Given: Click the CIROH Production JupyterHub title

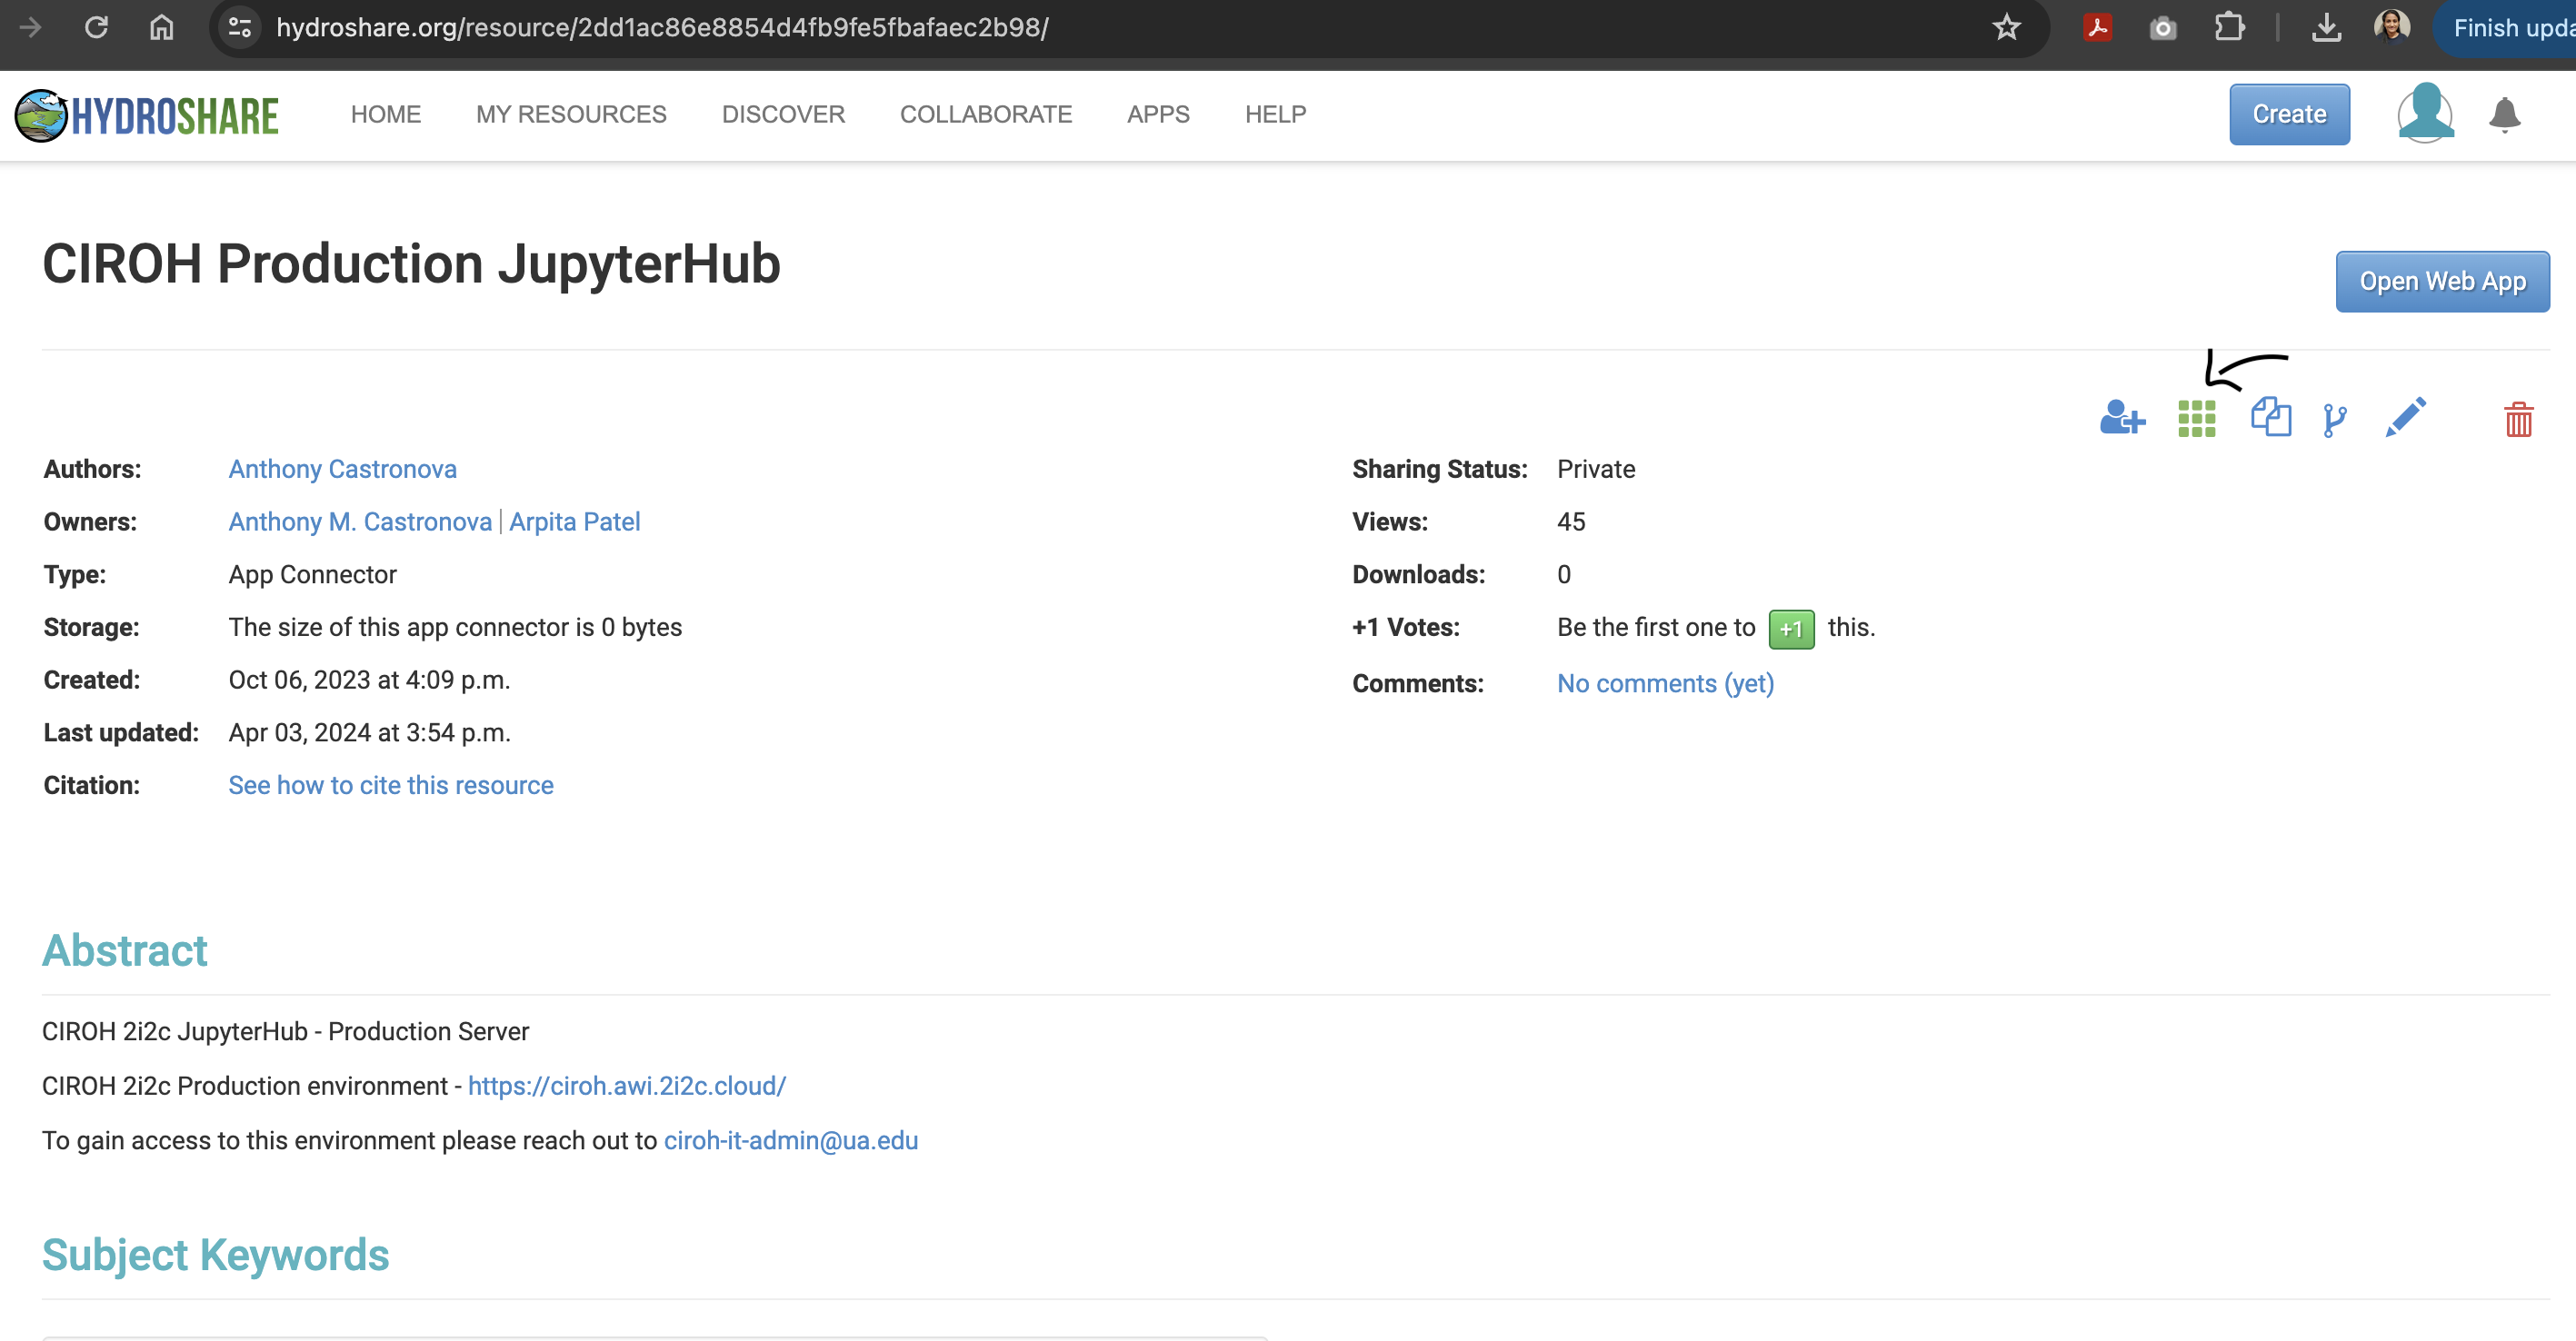Looking at the screenshot, I should coord(411,263).
